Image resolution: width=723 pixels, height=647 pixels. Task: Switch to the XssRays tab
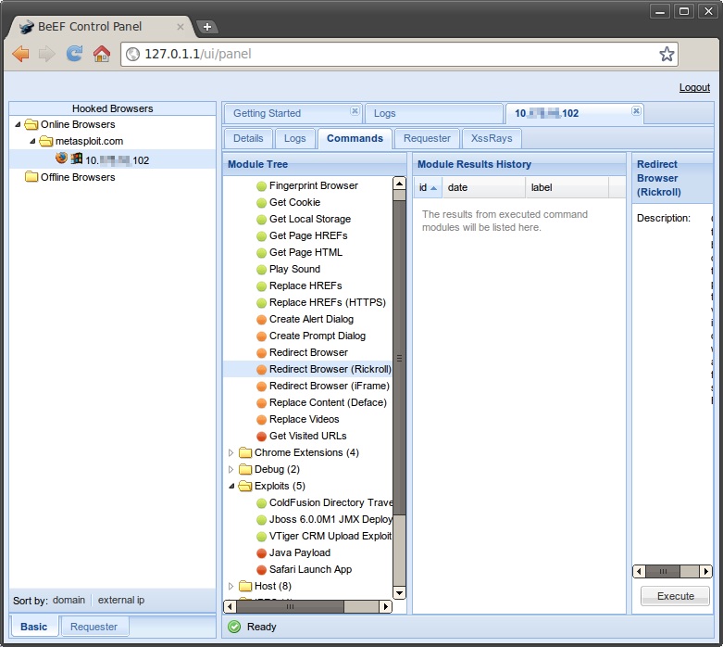pyautogui.click(x=492, y=138)
